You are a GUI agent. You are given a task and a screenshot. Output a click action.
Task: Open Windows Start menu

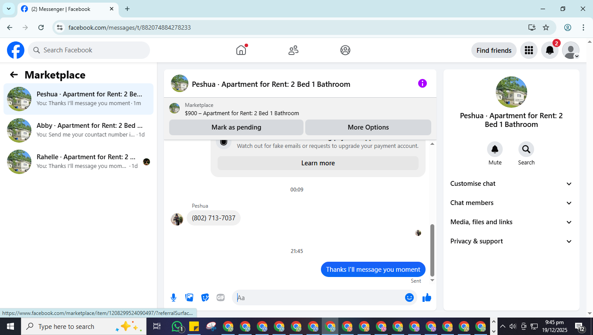[x=10, y=326]
